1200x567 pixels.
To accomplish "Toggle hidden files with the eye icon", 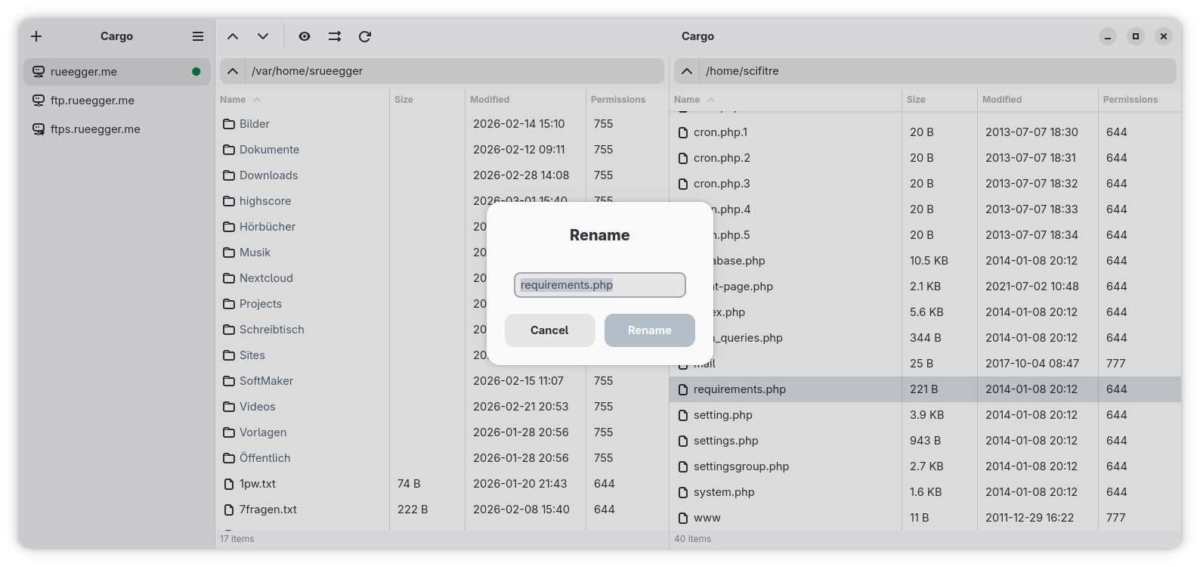I will coord(305,36).
